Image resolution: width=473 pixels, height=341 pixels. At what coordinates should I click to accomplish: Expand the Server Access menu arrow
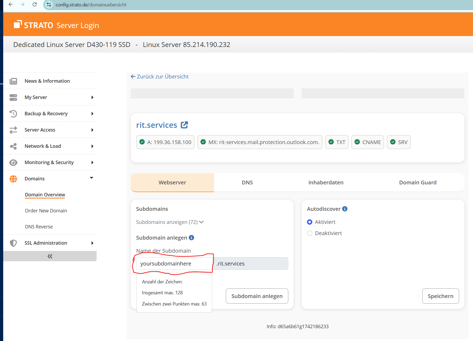(x=92, y=130)
